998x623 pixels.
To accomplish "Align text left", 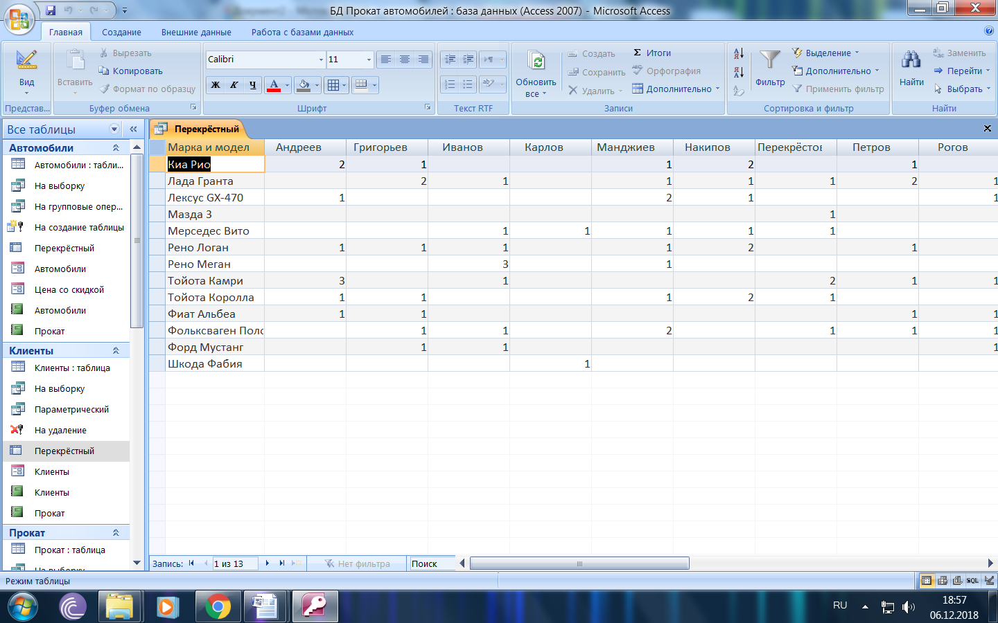I will [386, 60].
